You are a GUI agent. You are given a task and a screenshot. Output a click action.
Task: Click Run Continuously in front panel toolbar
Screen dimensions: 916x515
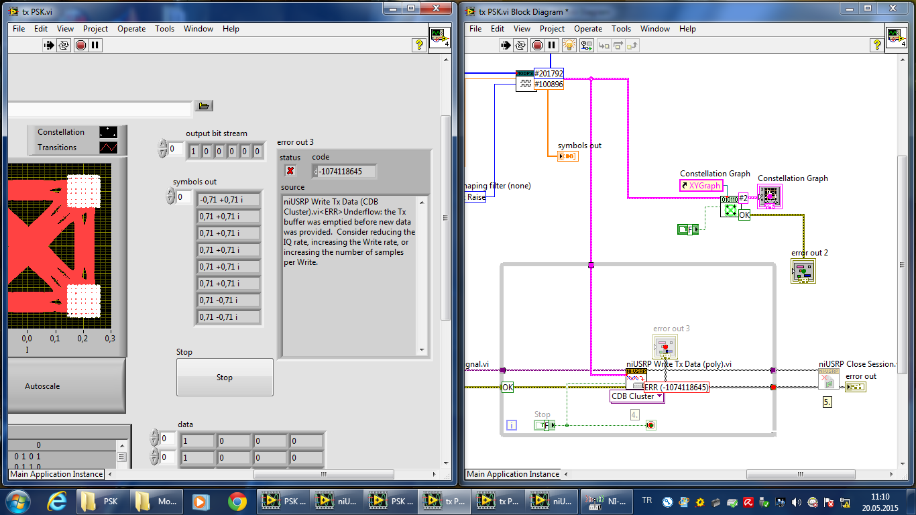pos(64,46)
